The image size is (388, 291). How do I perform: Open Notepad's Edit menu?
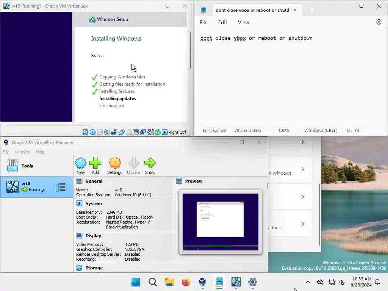coord(222,22)
